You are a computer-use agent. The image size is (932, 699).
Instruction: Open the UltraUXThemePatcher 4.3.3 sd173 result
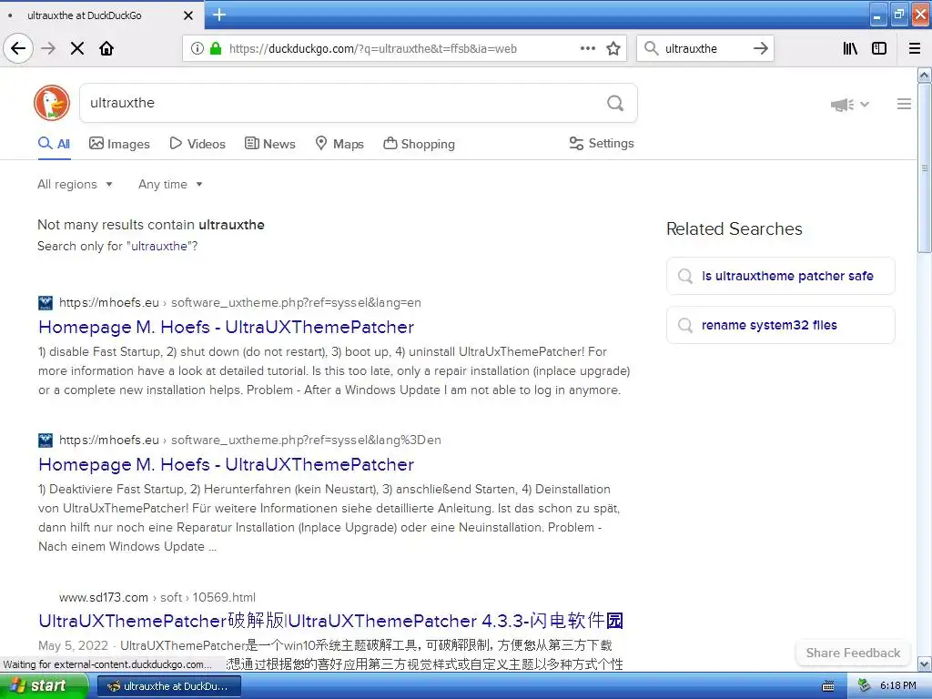pyautogui.click(x=330, y=621)
